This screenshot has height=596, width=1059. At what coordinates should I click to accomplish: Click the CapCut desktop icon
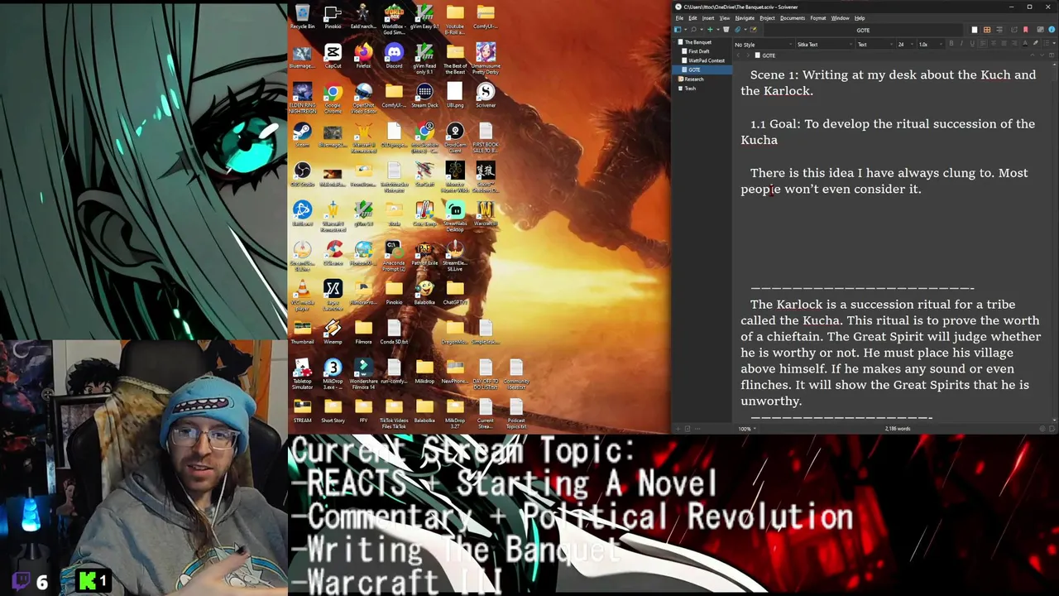coord(333,56)
